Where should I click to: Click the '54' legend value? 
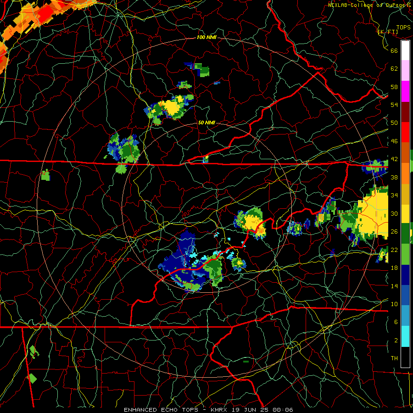pyautogui.click(x=394, y=105)
